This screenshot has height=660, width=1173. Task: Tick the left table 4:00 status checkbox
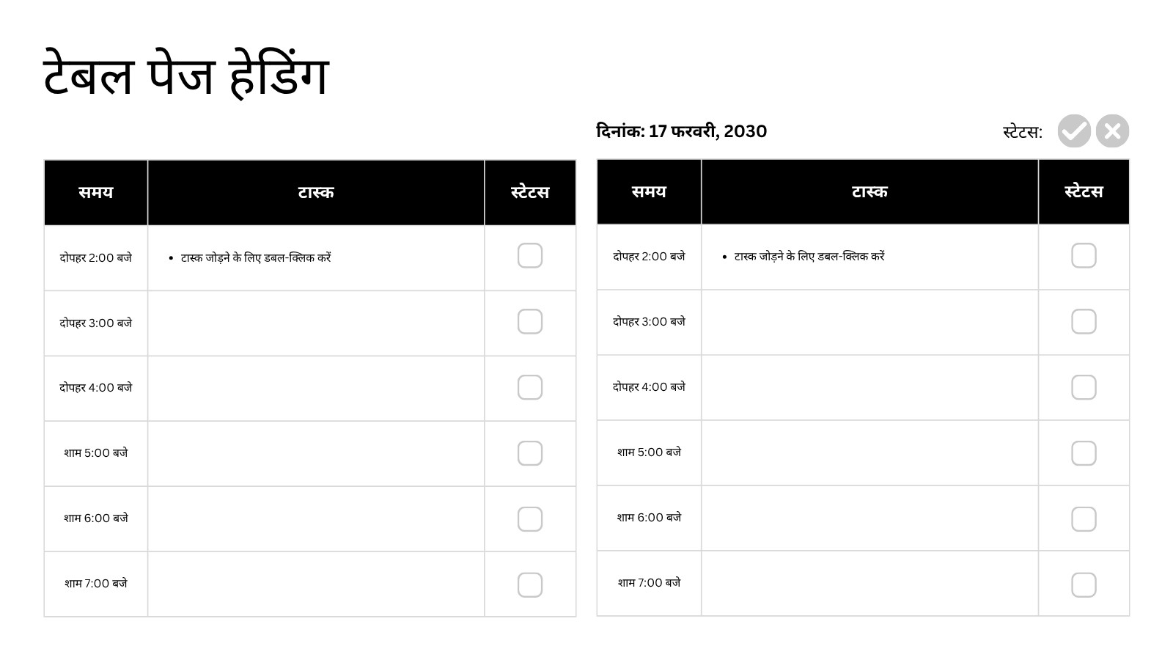click(530, 387)
